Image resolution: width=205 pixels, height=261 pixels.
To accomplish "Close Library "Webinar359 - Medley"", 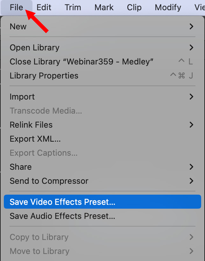I will click(x=81, y=62).
